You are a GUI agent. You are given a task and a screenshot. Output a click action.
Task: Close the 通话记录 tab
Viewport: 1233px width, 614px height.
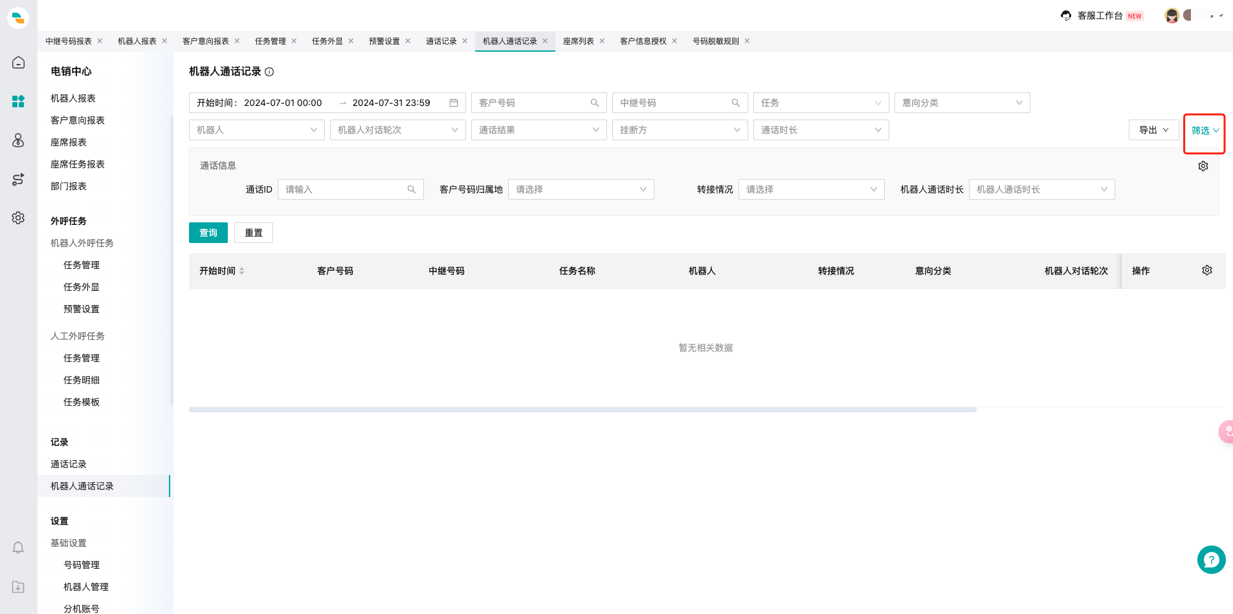(x=465, y=41)
